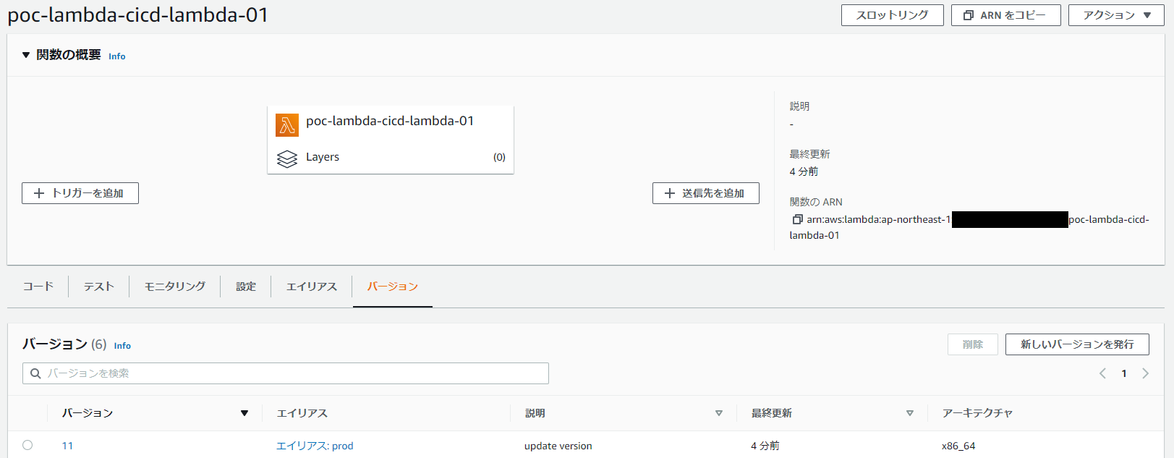Image resolution: width=1174 pixels, height=458 pixels.
Task: Go to next page of versions
Action: click(1145, 373)
